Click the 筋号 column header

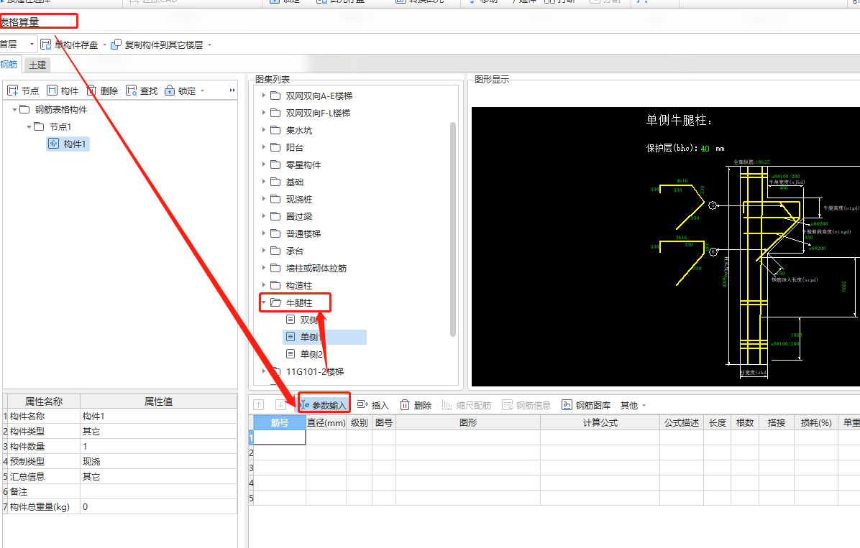(x=280, y=422)
